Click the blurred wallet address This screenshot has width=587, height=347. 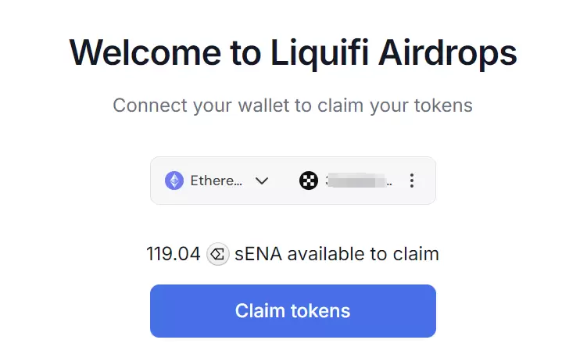(x=359, y=181)
